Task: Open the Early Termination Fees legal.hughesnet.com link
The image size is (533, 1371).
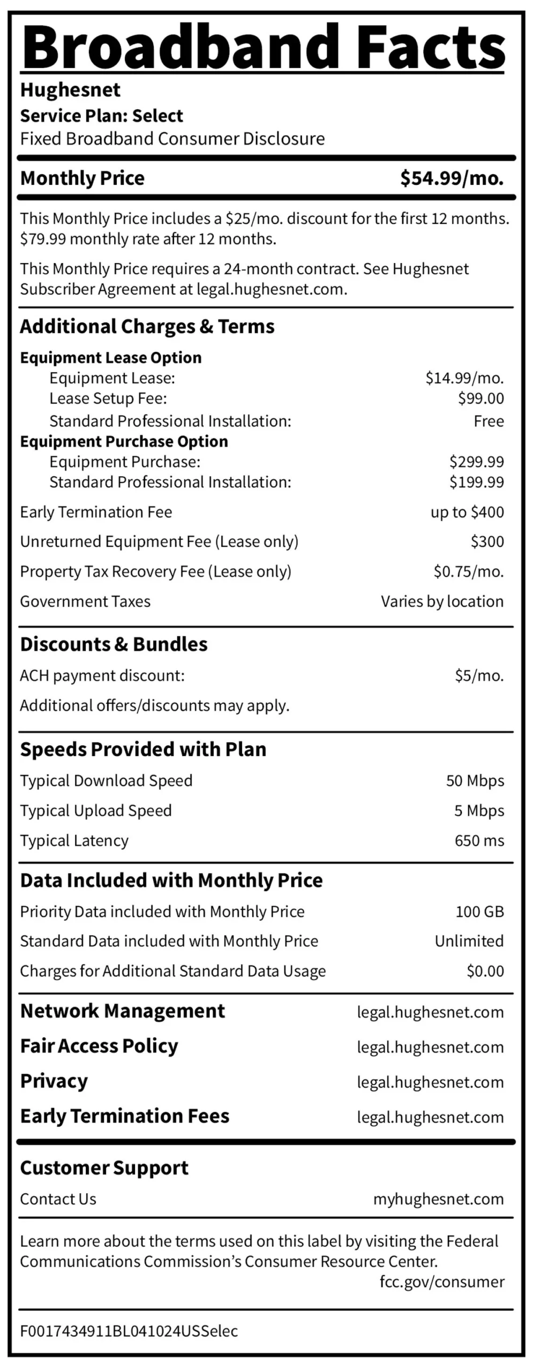Action: [430, 1118]
